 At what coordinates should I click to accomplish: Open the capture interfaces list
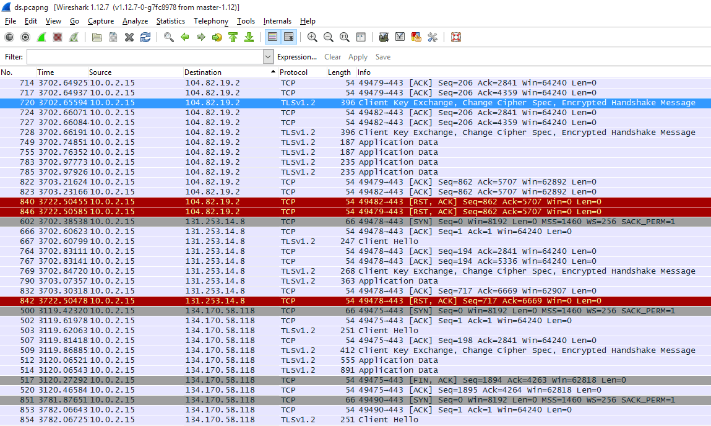9,37
